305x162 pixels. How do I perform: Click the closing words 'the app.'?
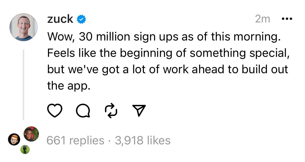(x=69, y=86)
